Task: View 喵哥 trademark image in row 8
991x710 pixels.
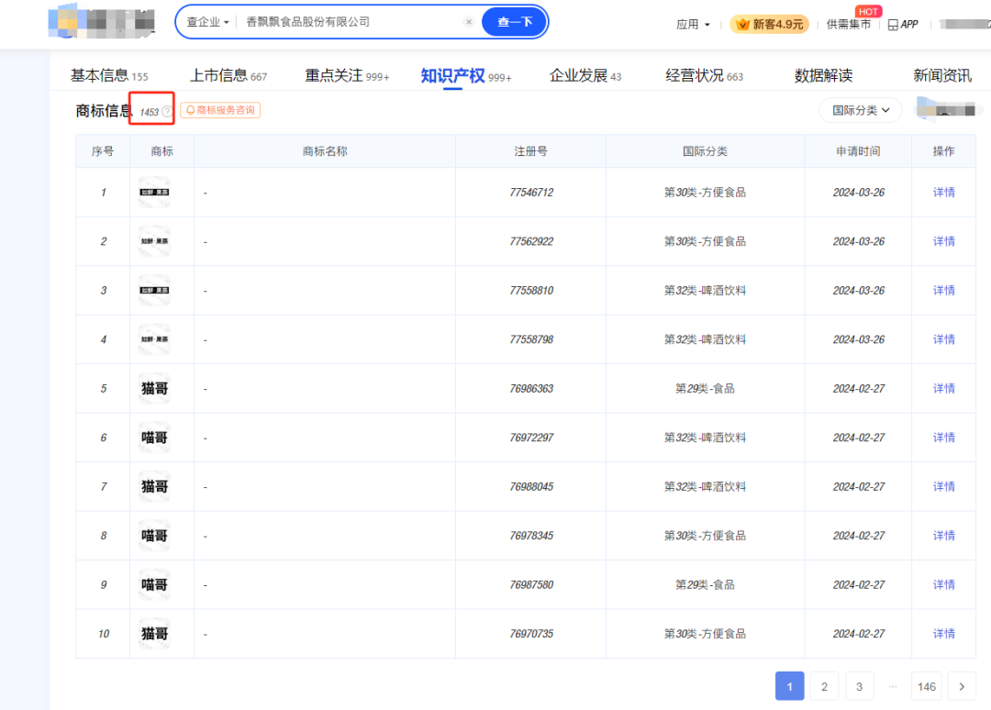Action: (154, 536)
